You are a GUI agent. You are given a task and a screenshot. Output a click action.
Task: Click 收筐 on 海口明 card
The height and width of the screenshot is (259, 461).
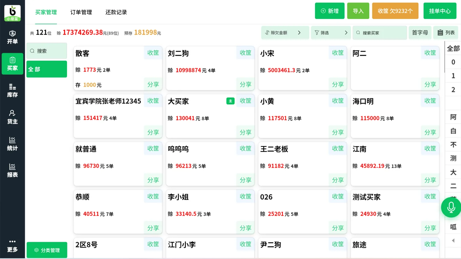coord(430,101)
